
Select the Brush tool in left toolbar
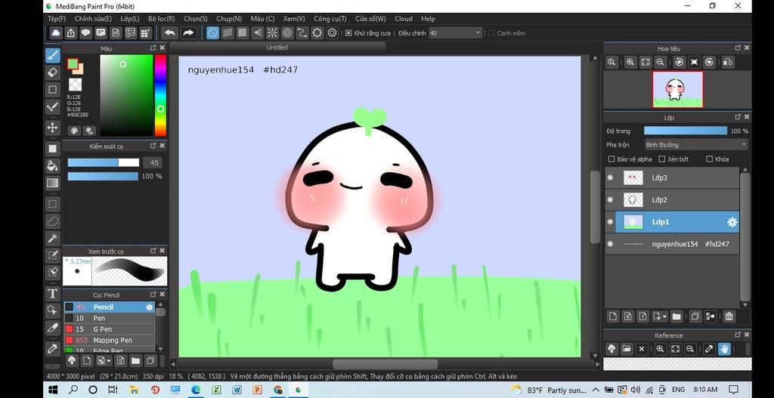[x=53, y=55]
